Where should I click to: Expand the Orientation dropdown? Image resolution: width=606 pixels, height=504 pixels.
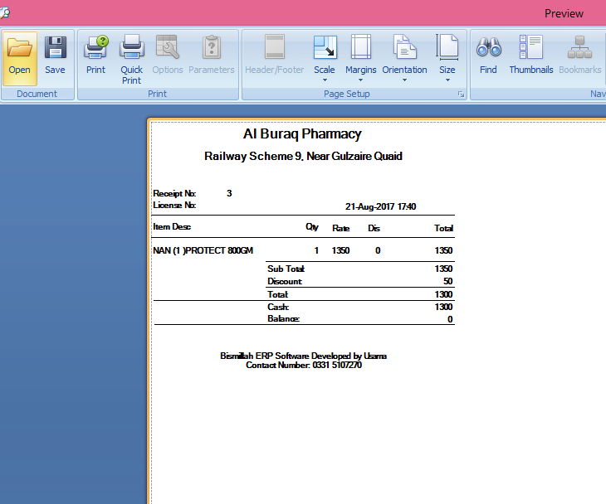(x=404, y=80)
